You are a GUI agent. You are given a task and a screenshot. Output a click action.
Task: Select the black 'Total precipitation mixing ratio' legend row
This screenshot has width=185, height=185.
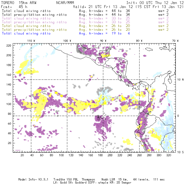tap(34, 15)
